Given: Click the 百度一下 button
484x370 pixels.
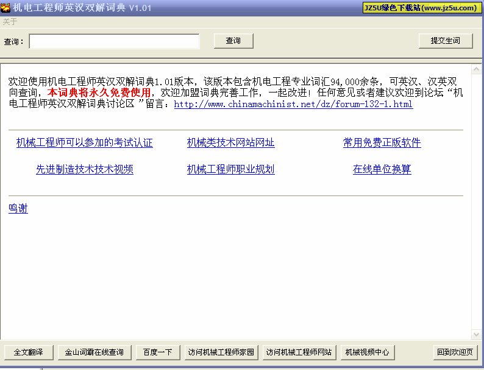Looking at the screenshot, I should pyautogui.click(x=158, y=352).
